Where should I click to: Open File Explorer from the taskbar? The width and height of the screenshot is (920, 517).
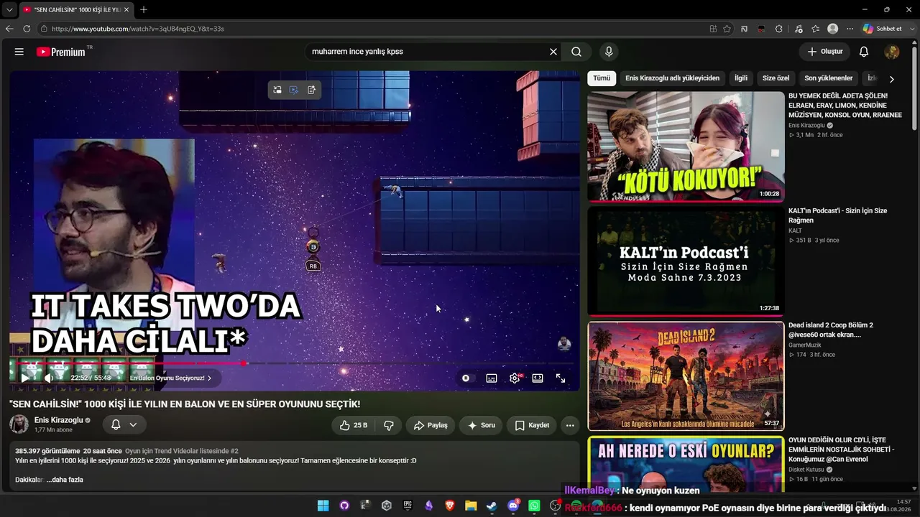[471, 506]
